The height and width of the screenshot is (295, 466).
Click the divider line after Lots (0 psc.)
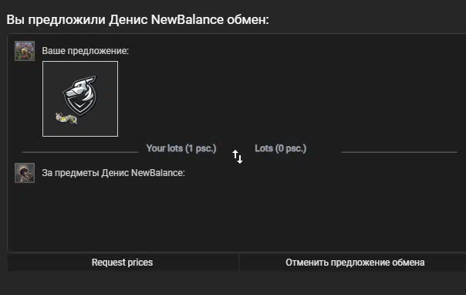400,152
